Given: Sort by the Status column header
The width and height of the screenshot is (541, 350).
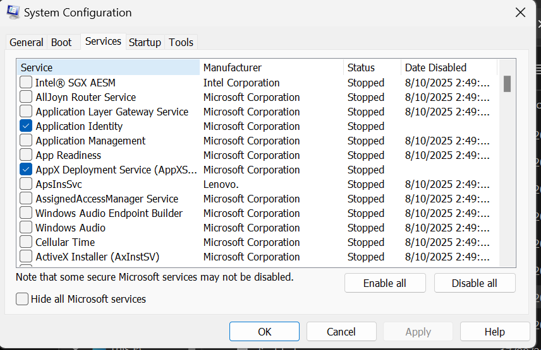Looking at the screenshot, I should [372, 67].
